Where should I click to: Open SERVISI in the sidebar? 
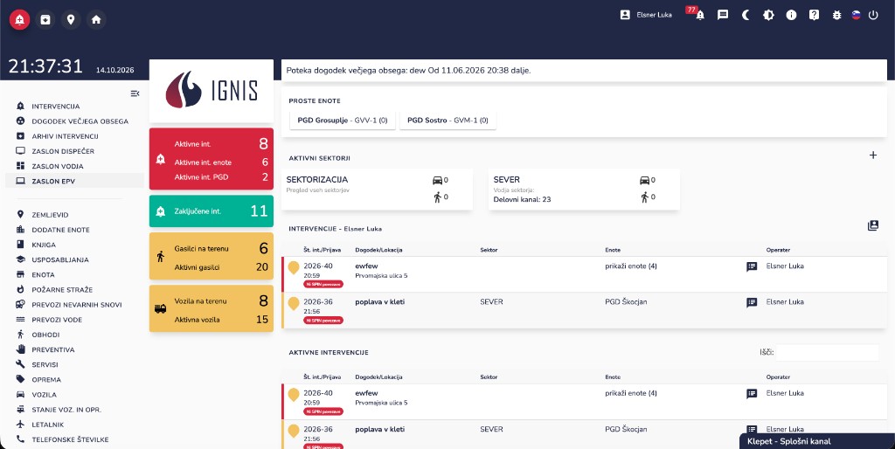point(74,364)
